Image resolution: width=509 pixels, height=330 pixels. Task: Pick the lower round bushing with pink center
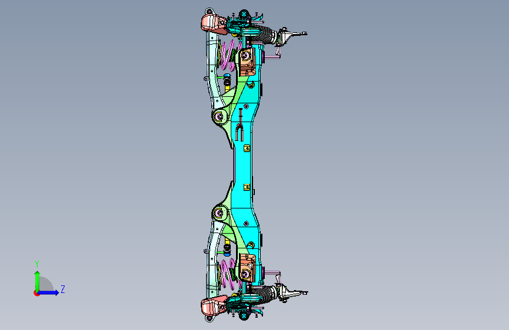pyautogui.click(x=220, y=213)
